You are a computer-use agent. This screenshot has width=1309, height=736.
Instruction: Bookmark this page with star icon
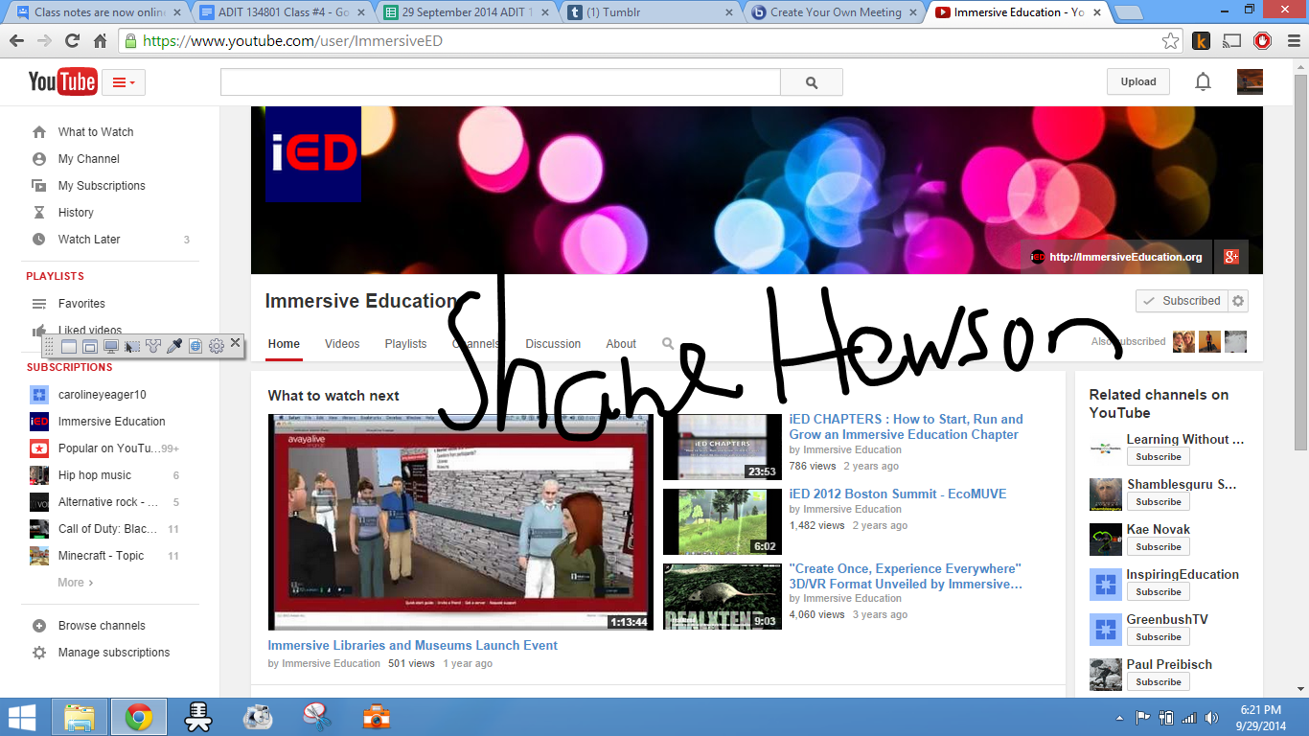[x=1170, y=41]
